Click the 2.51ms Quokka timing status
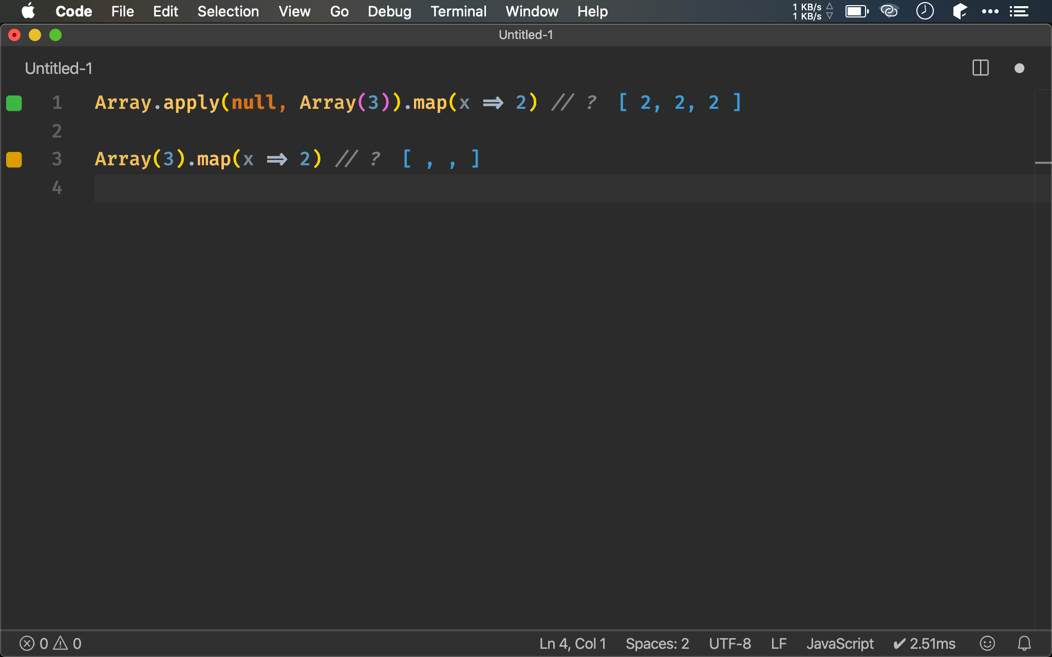Viewport: 1052px width, 657px height. point(924,643)
